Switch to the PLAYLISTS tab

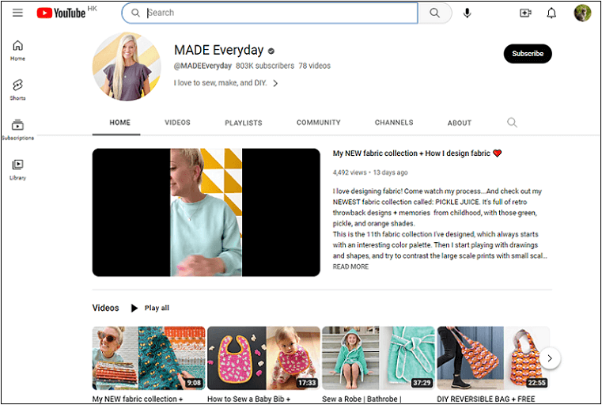pos(244,123)
